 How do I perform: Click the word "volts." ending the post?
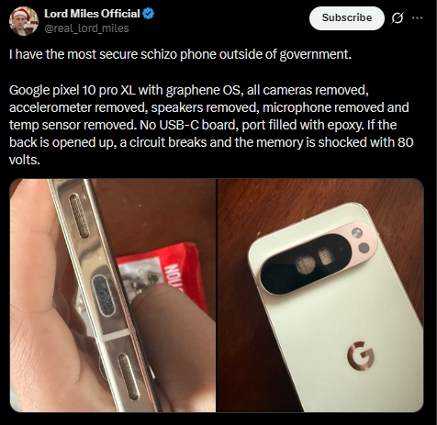(x=25, y=160)
